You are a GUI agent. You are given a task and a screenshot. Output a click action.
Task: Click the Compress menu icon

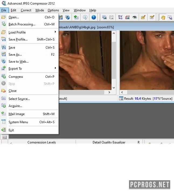(x=4, y=76)
